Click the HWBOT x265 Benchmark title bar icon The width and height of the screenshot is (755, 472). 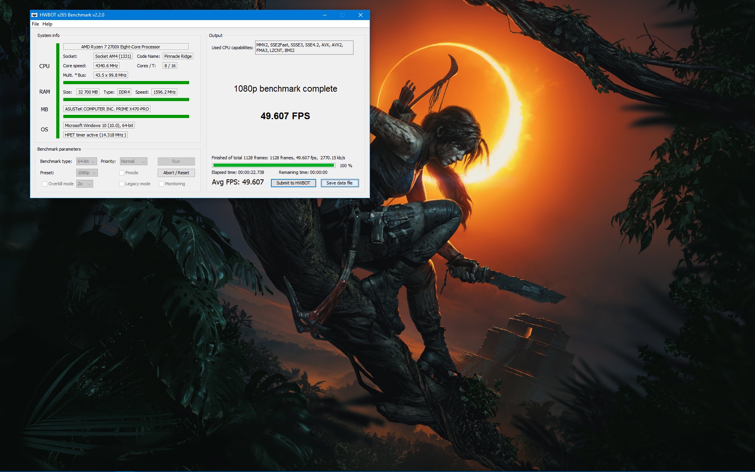35,15
